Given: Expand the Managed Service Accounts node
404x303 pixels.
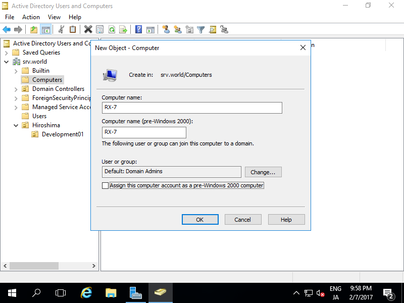Looking at the screenshot, I should click(16, 108).
